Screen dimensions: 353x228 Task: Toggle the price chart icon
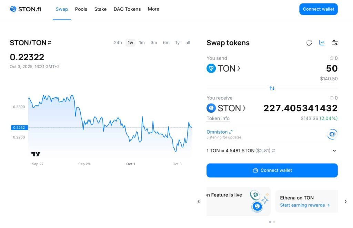point(322,43)
